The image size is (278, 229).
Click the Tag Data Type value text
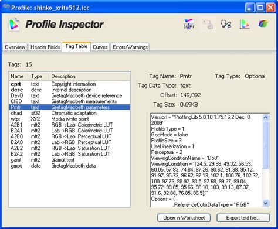185,86
